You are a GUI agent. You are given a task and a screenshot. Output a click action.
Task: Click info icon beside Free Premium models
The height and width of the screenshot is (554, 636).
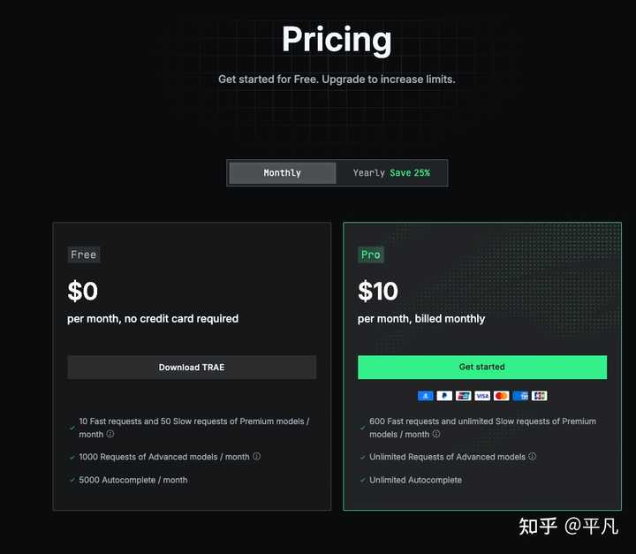[x=110, y=435]
